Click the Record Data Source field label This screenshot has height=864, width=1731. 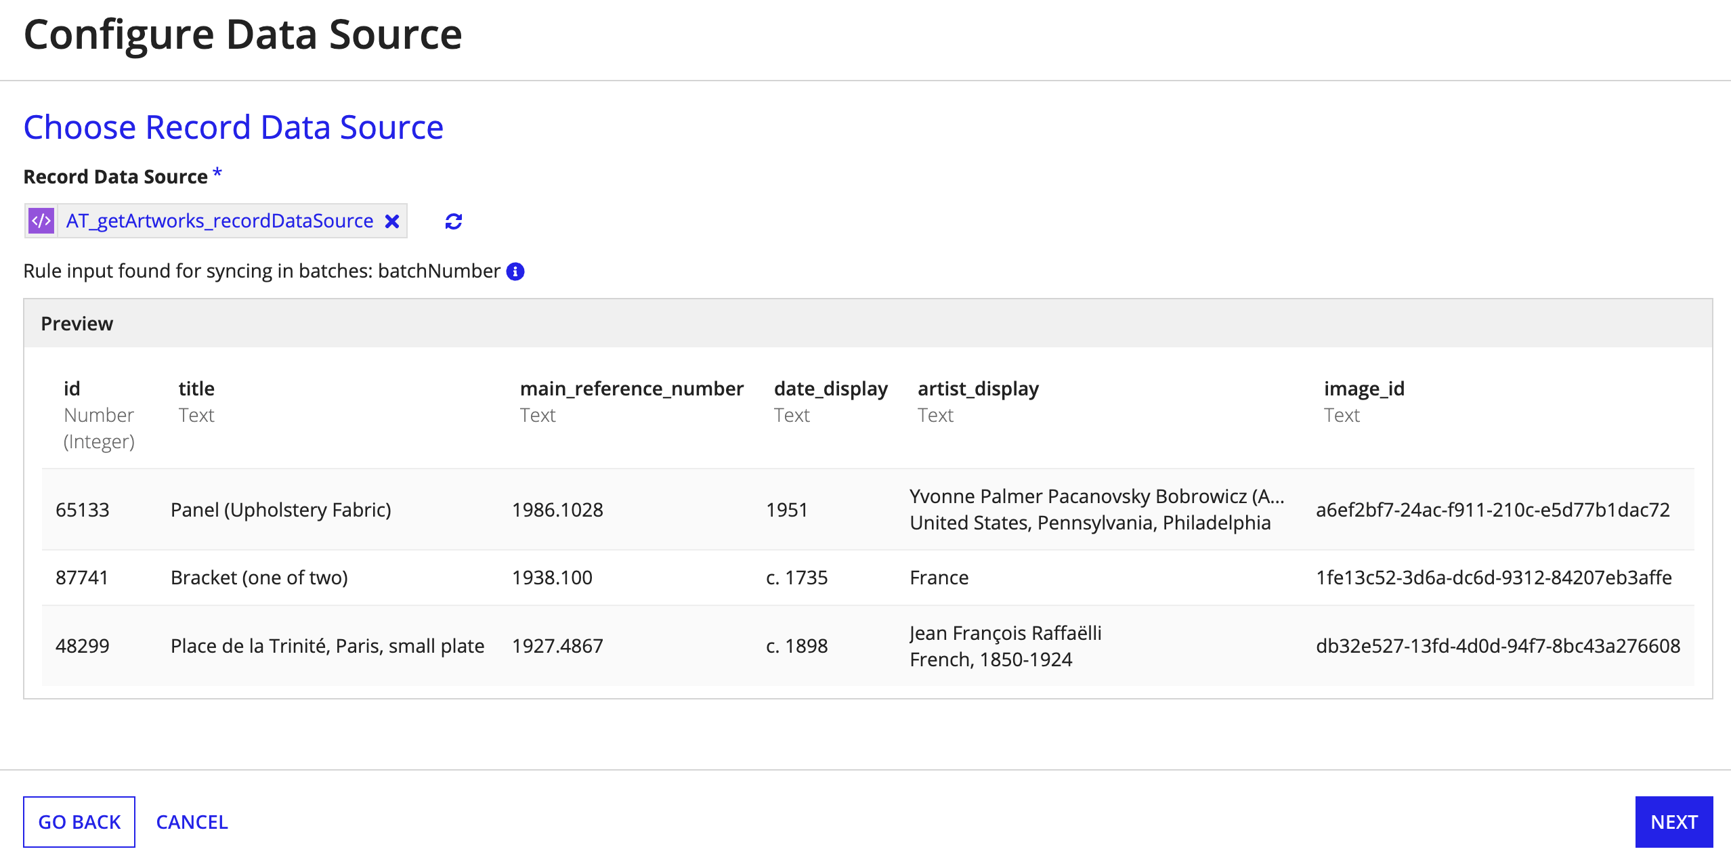point(116,177)
